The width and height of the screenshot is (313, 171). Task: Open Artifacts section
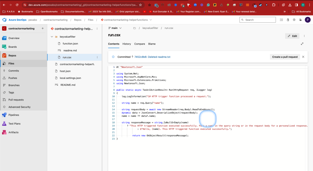click(x=13, y=132)
